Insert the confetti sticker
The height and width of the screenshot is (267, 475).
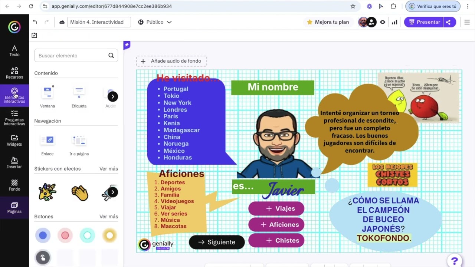tap(47, 192)
